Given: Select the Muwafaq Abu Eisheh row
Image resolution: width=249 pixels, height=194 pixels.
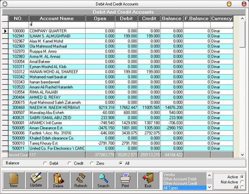Looking at the screenshot, I should (121, 113).
